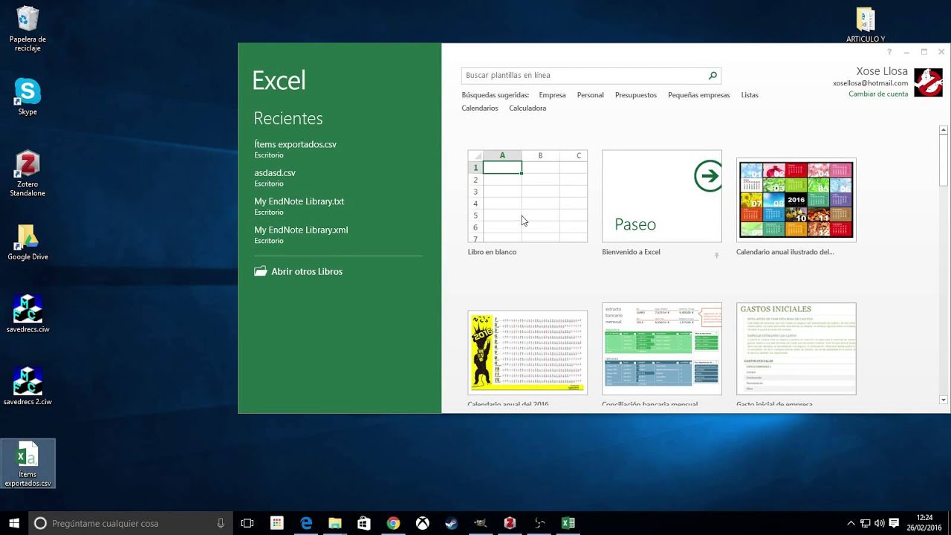The height and width of the screenshot is (535, 951).
Task: Pin the Bienvenido a Excel template
Action: [x=717, y=255]
